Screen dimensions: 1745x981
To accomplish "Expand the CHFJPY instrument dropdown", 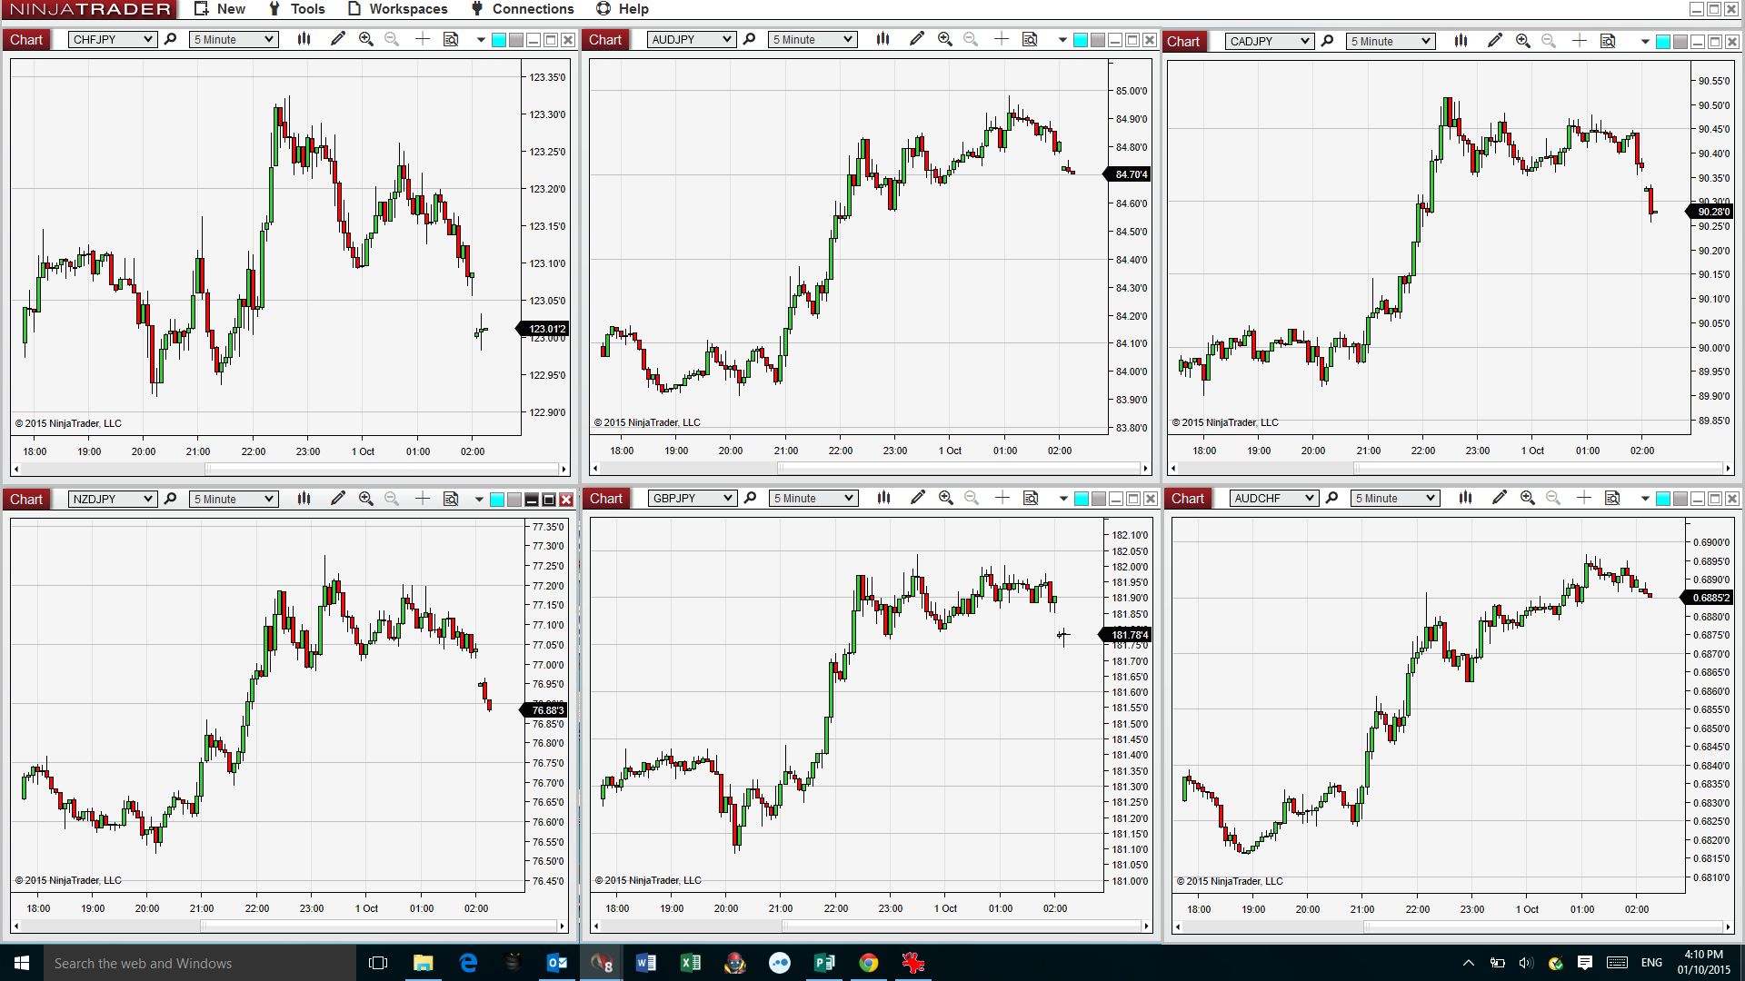I will point(147,39).
